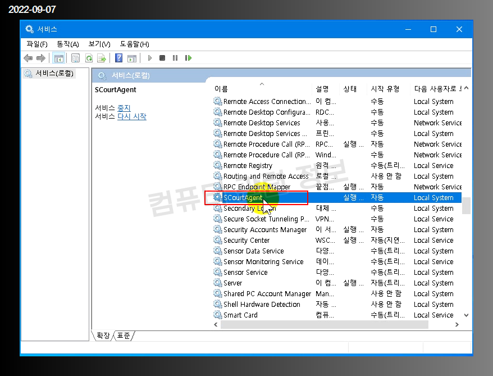Select Remote Access Connection service
The width and height of the screenshot is (493, 376).
pos(337,101)
